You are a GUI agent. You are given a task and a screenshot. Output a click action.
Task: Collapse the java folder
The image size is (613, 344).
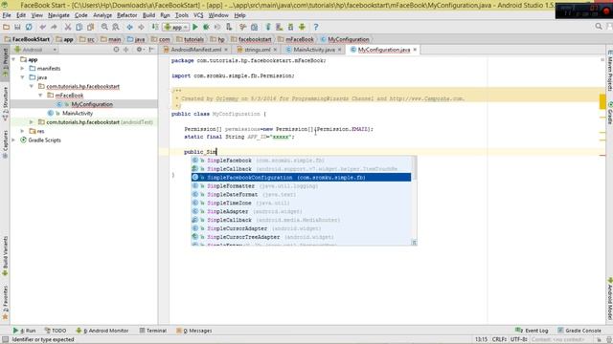click(23, 77)
